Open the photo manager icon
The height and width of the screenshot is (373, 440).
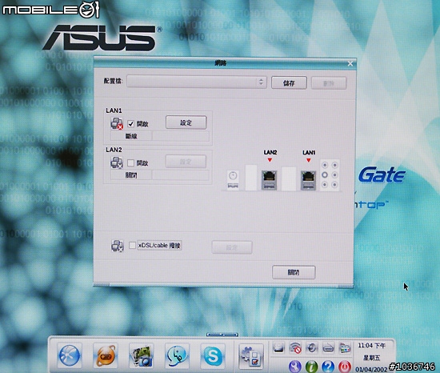pos(141,356)
